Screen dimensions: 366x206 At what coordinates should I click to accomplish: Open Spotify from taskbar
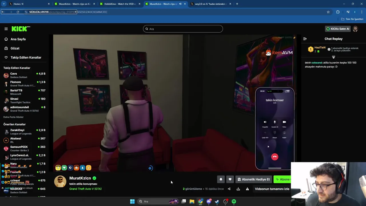coord(234,201)
